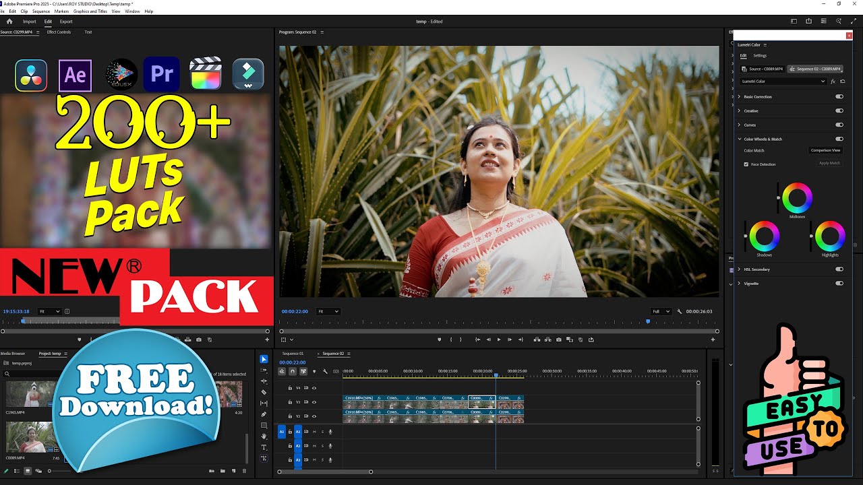Open the Lumetri Settings tab
863x485 pixels.
tap(760, 56)
